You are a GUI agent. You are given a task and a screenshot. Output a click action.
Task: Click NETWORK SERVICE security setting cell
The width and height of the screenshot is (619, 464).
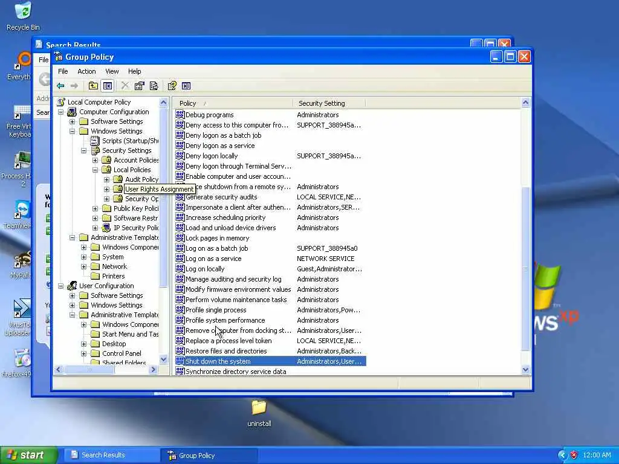pos(326,259)
